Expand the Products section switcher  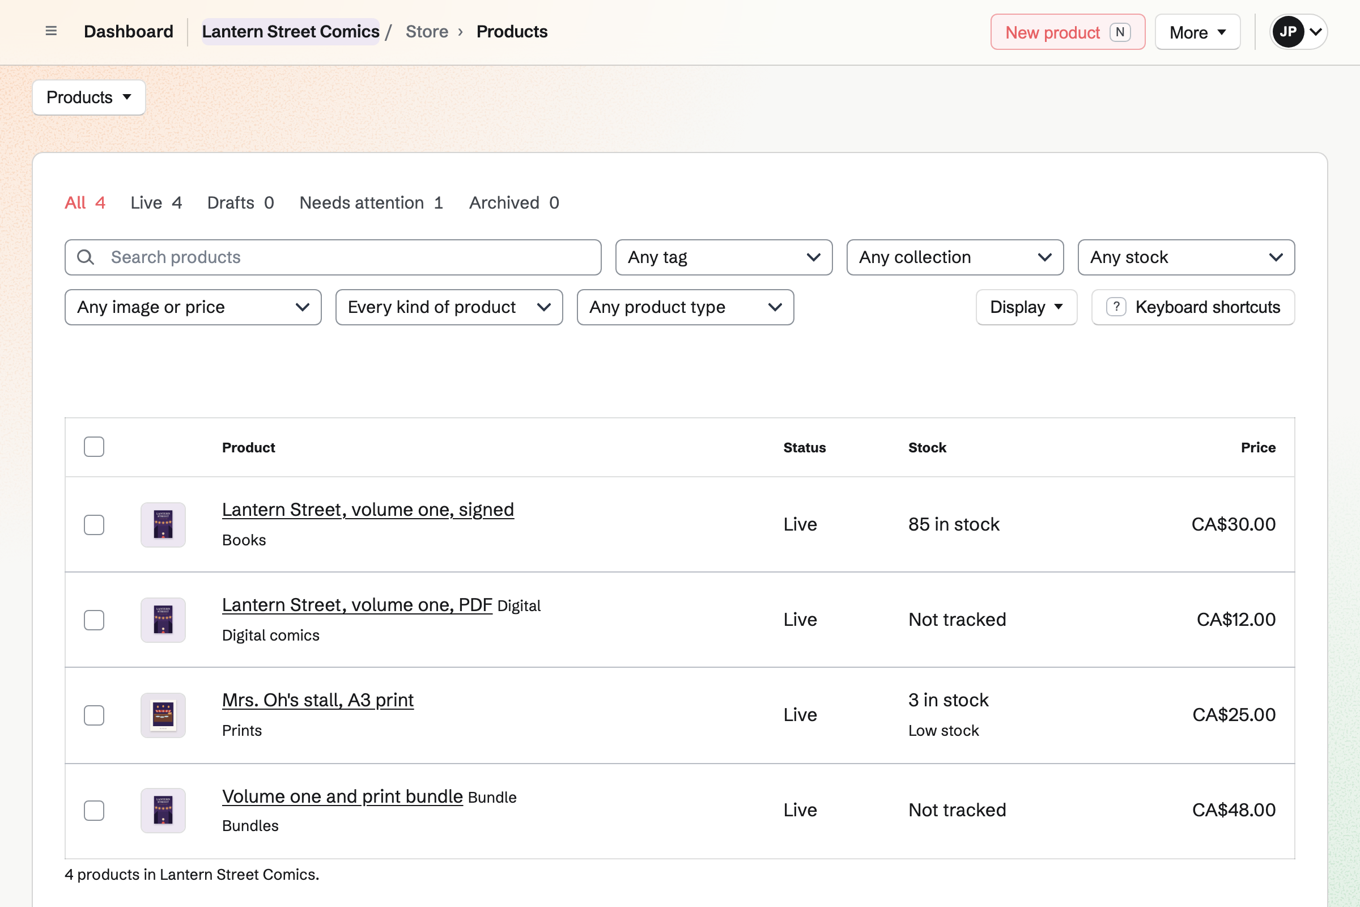(89, 97)
